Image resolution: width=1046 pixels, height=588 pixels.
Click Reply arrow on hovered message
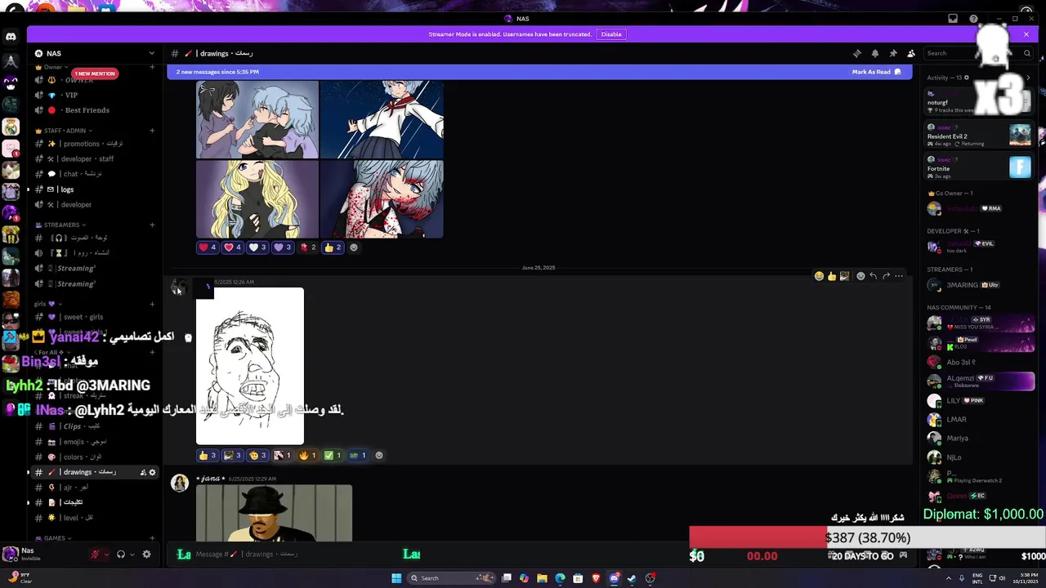pos(873,276)
